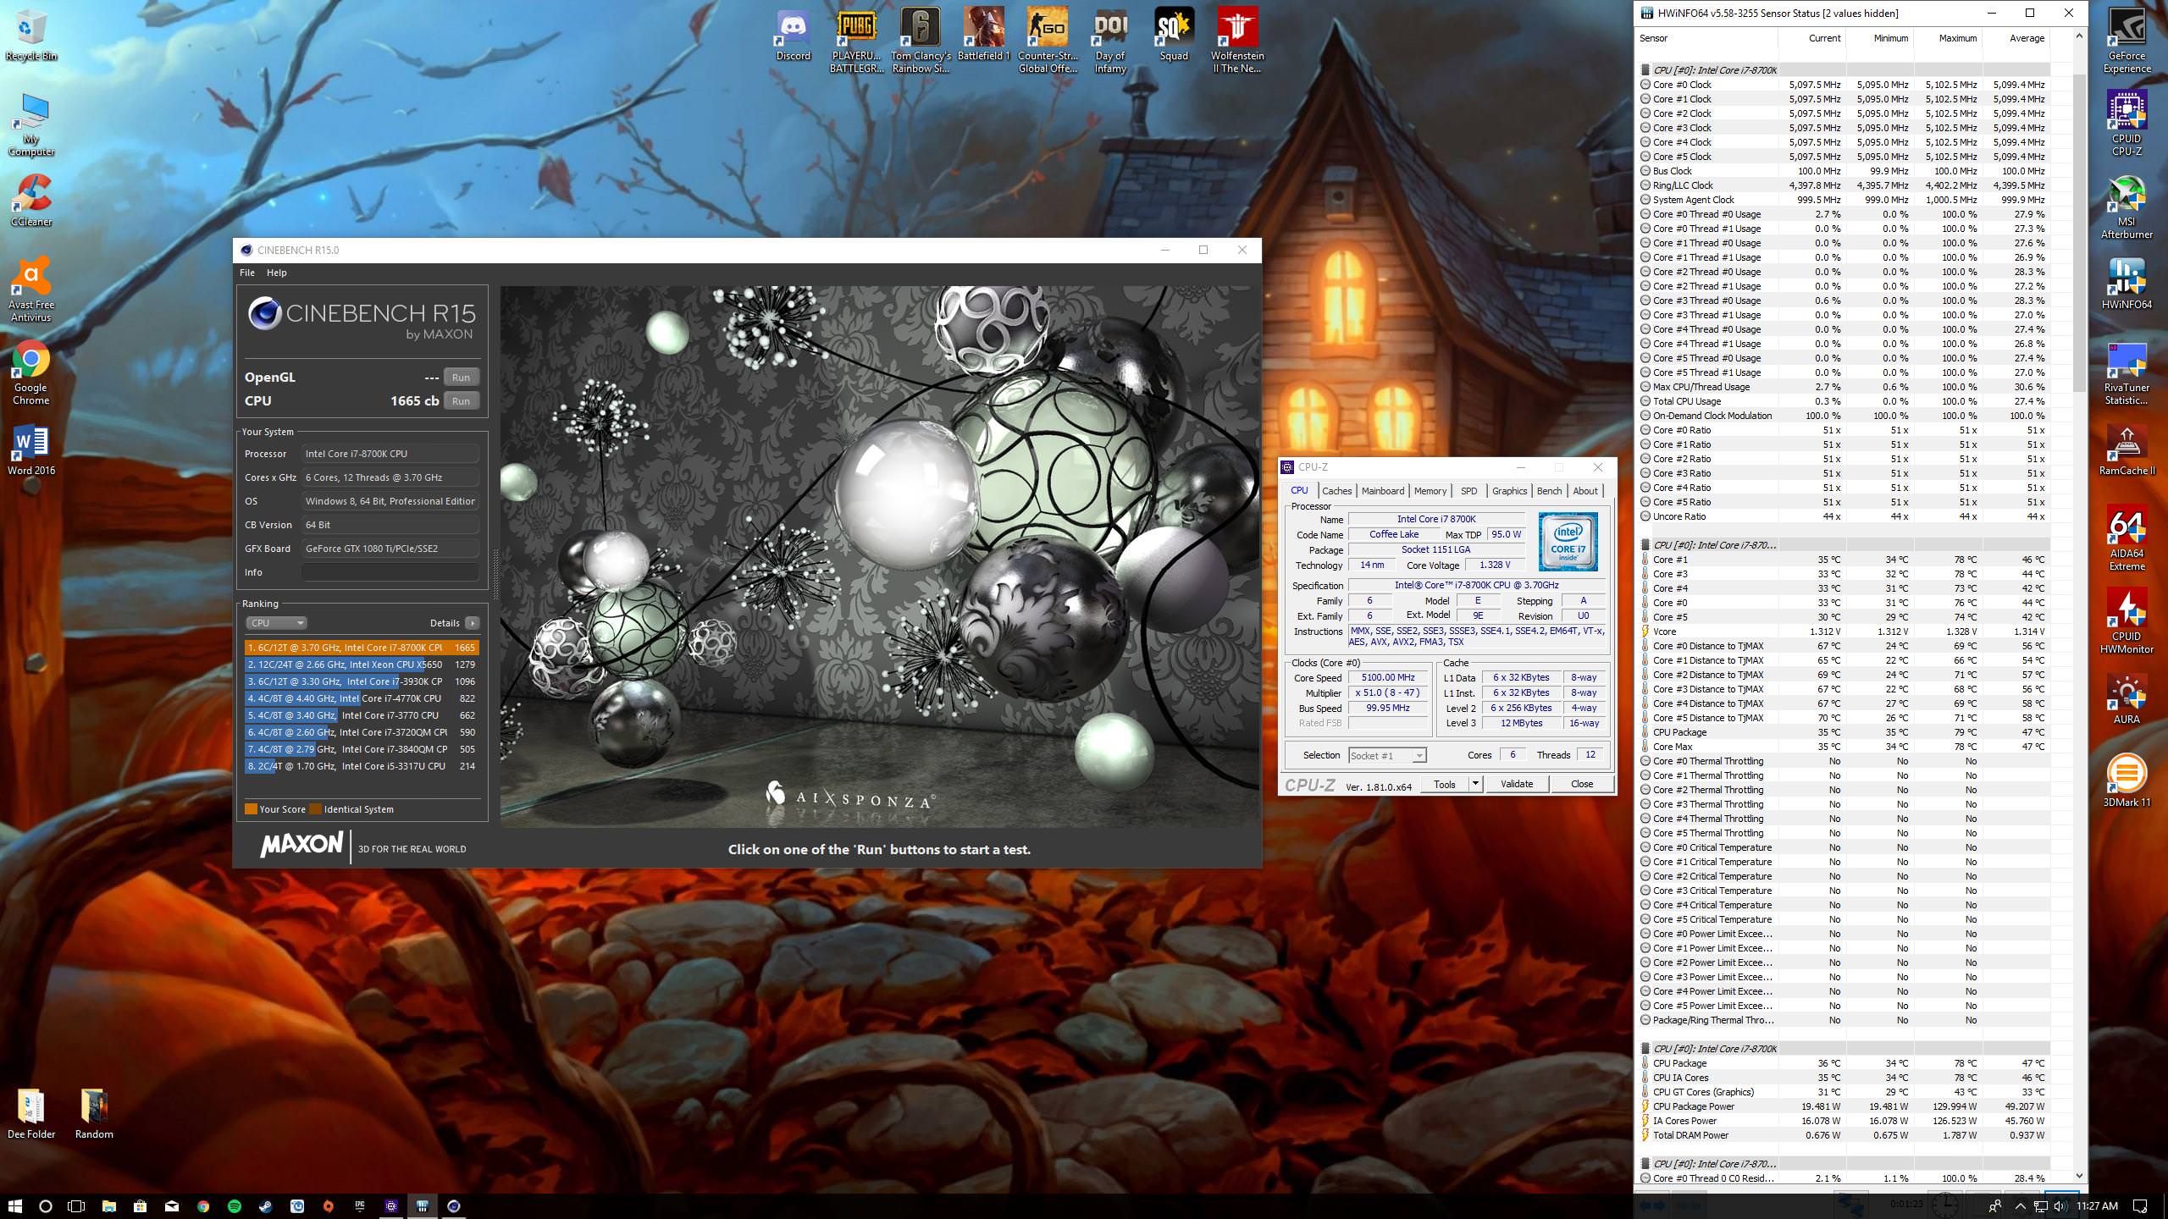Switch to the Bench tab in CPU-Z
2168x1219 pixels.
coord(1549,491)
